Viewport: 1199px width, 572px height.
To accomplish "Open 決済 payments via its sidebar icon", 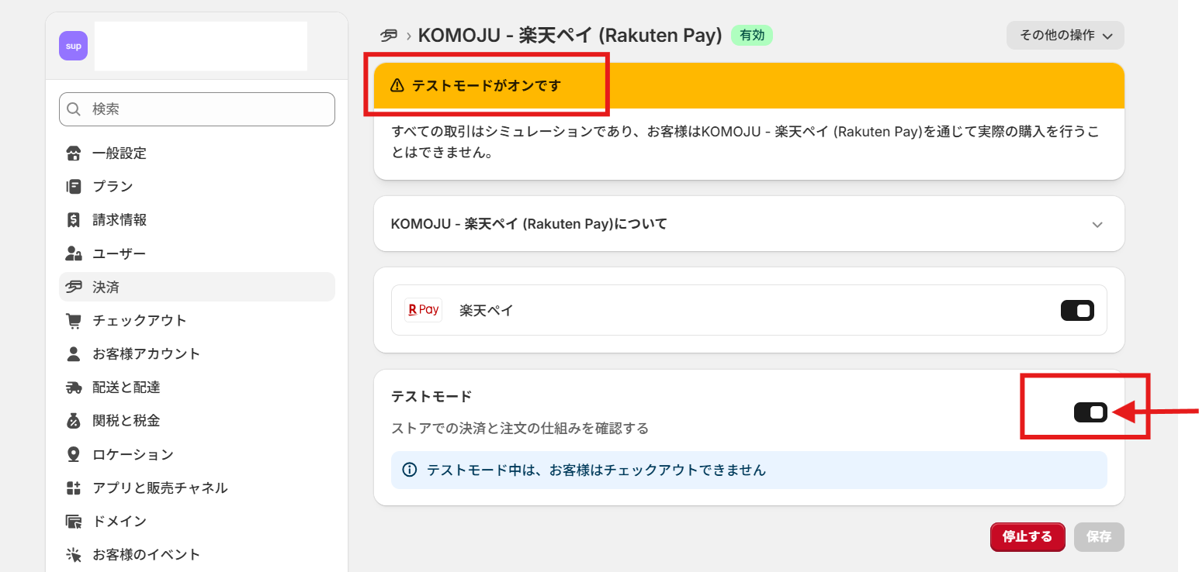I will [x=73, y=287].
